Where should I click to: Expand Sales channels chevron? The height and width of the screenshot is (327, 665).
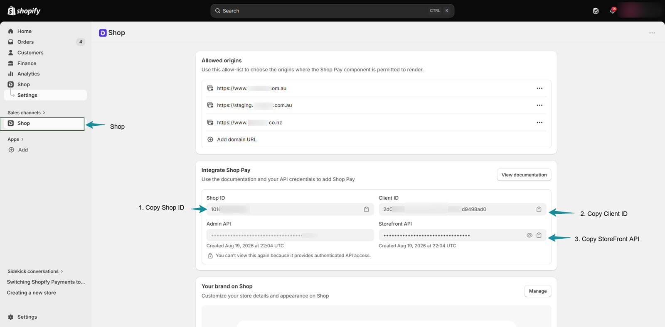[x=44, y=113]
